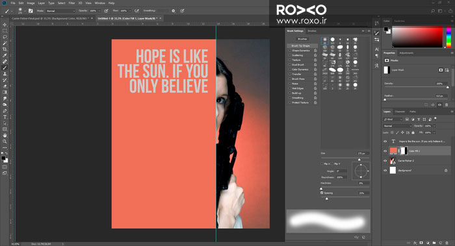455x246 pixels.
Task: Switch to the Channels tab
Action: click(x=400, y=112)
